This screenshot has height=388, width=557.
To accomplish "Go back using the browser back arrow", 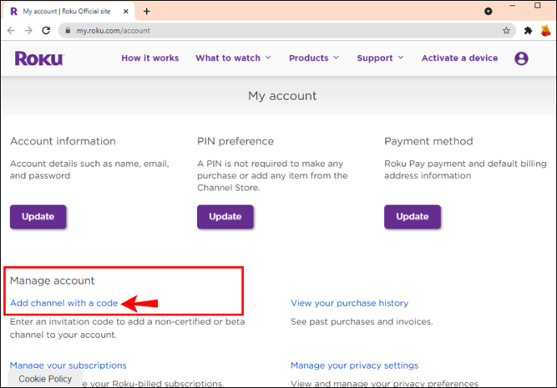I will click(11, 31).
